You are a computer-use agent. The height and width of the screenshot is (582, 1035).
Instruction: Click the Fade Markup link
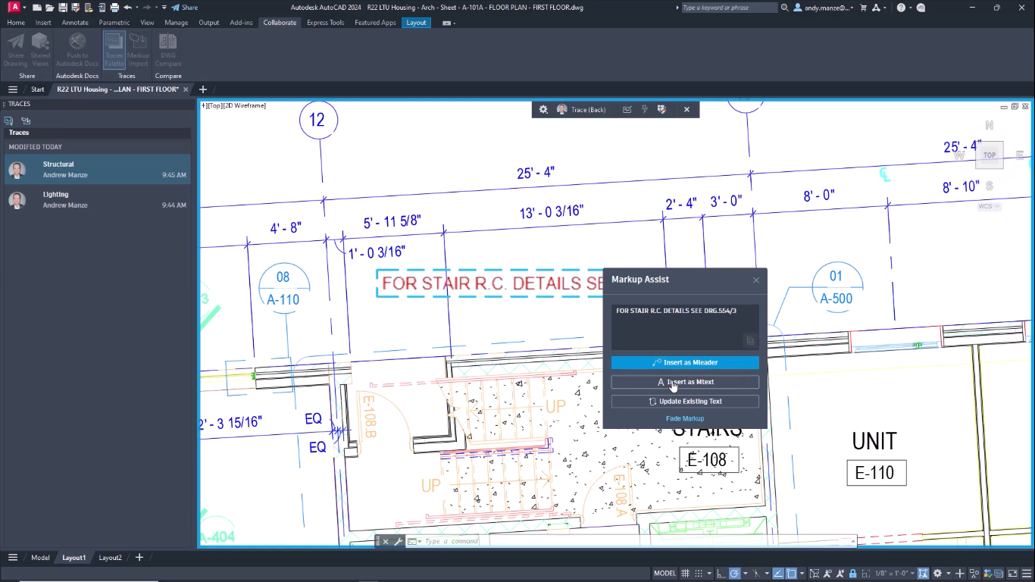click(x=685, y=418)
